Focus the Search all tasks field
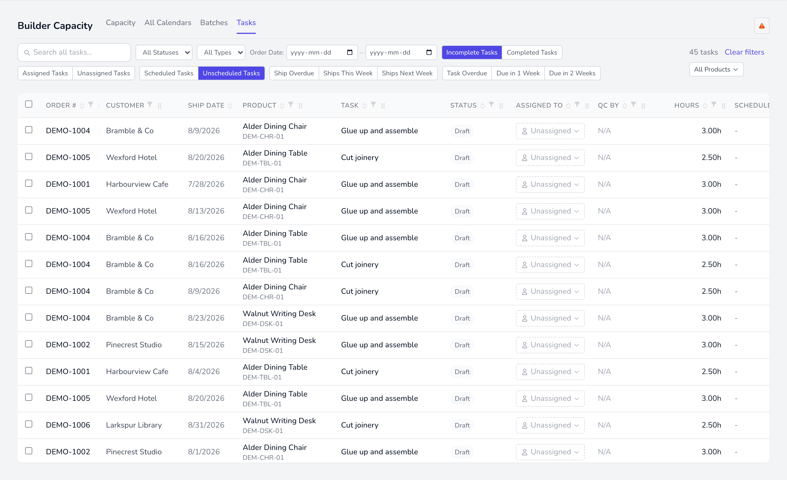 (x=74, y=52)
